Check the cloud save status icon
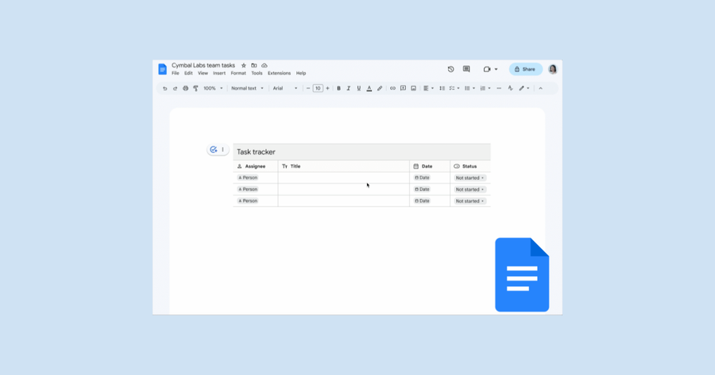The width and height of the screenshot is (715, 375). coord(265,66)
